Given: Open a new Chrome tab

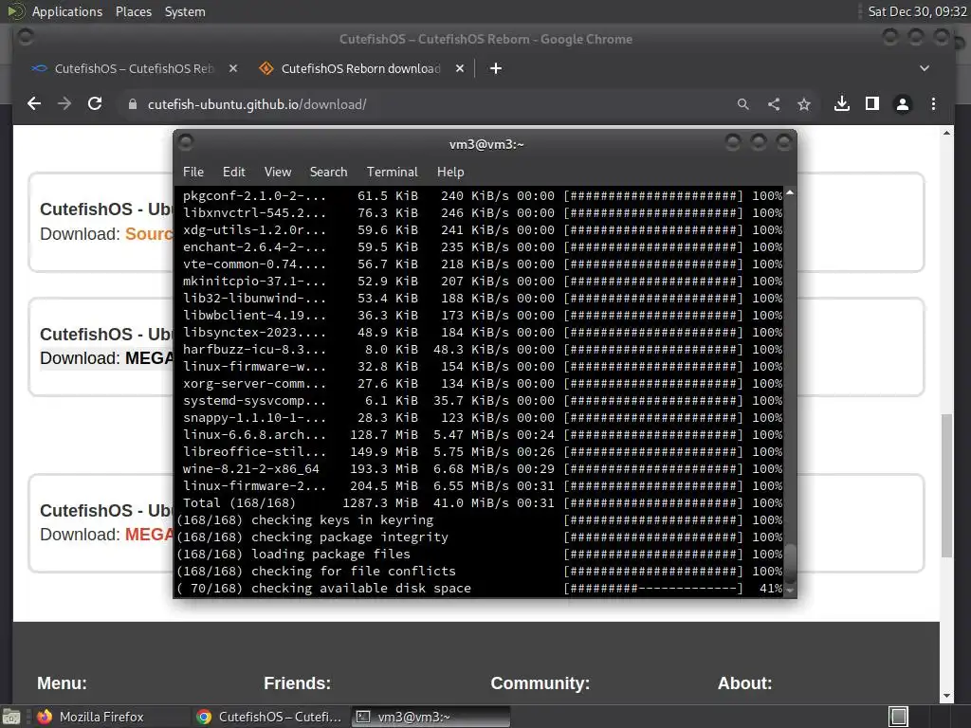Looking at the screenshot, I should click(x=495, y=68).
